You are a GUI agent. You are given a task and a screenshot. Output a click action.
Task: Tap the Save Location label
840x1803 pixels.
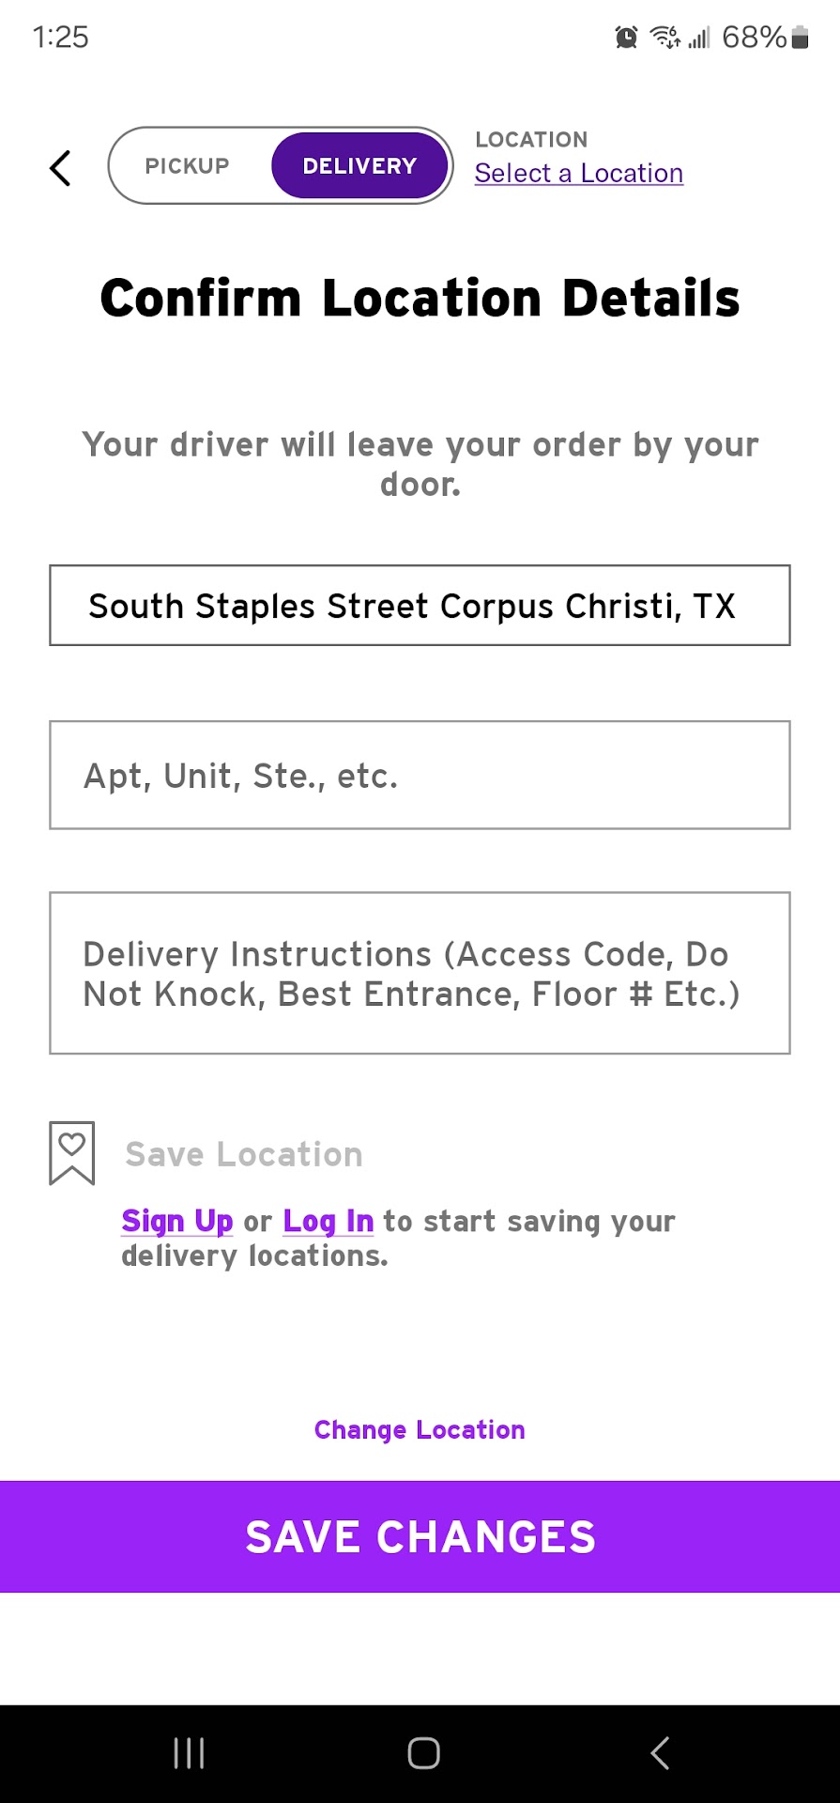point(244,1154)
